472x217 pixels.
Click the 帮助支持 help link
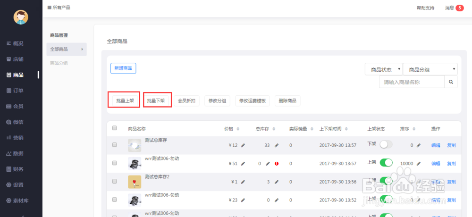(x=425, y=8)
